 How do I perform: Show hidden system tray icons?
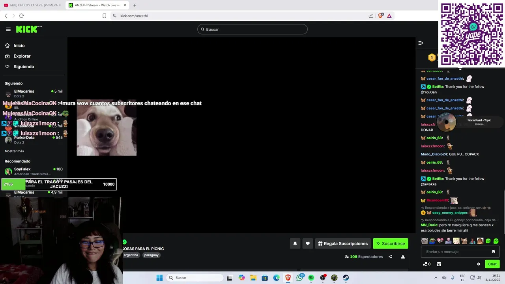(436, 278)
